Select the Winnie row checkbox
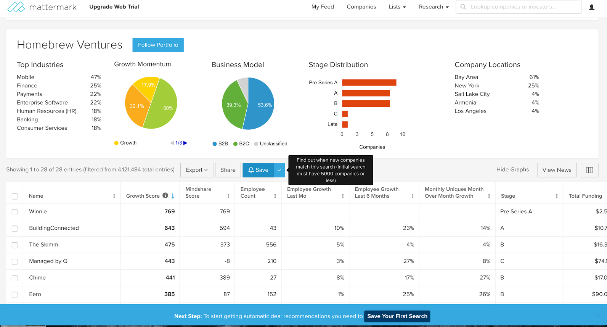 tap(14, 212)
